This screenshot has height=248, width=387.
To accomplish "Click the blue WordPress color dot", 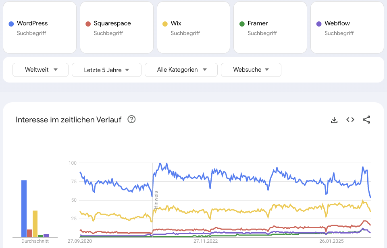I will point(11,24).
